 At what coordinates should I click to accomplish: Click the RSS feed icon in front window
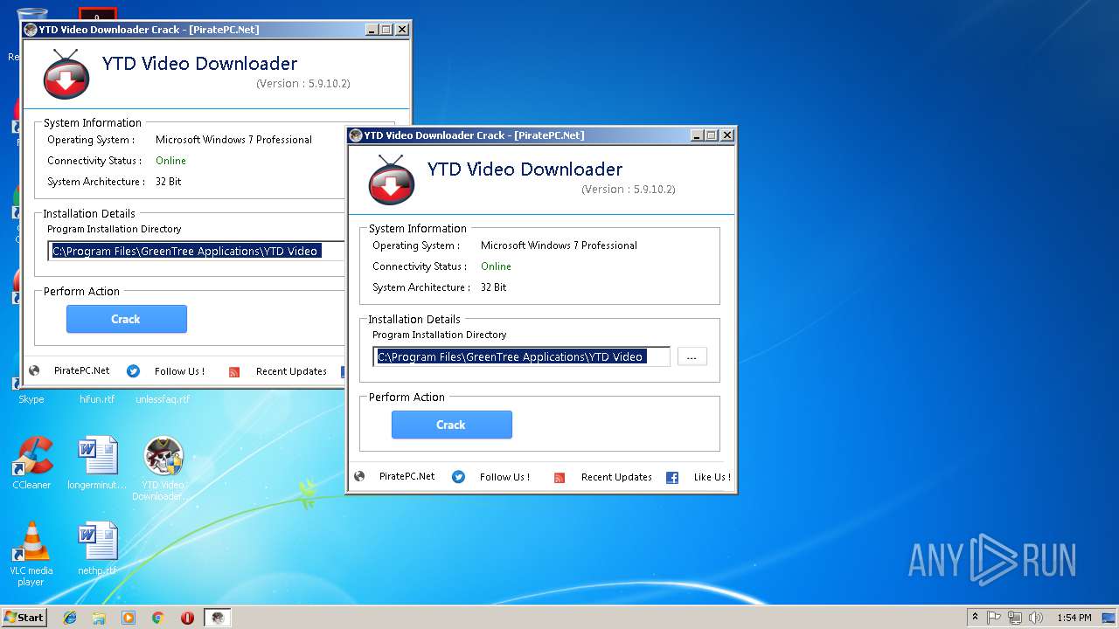(559, 478)
